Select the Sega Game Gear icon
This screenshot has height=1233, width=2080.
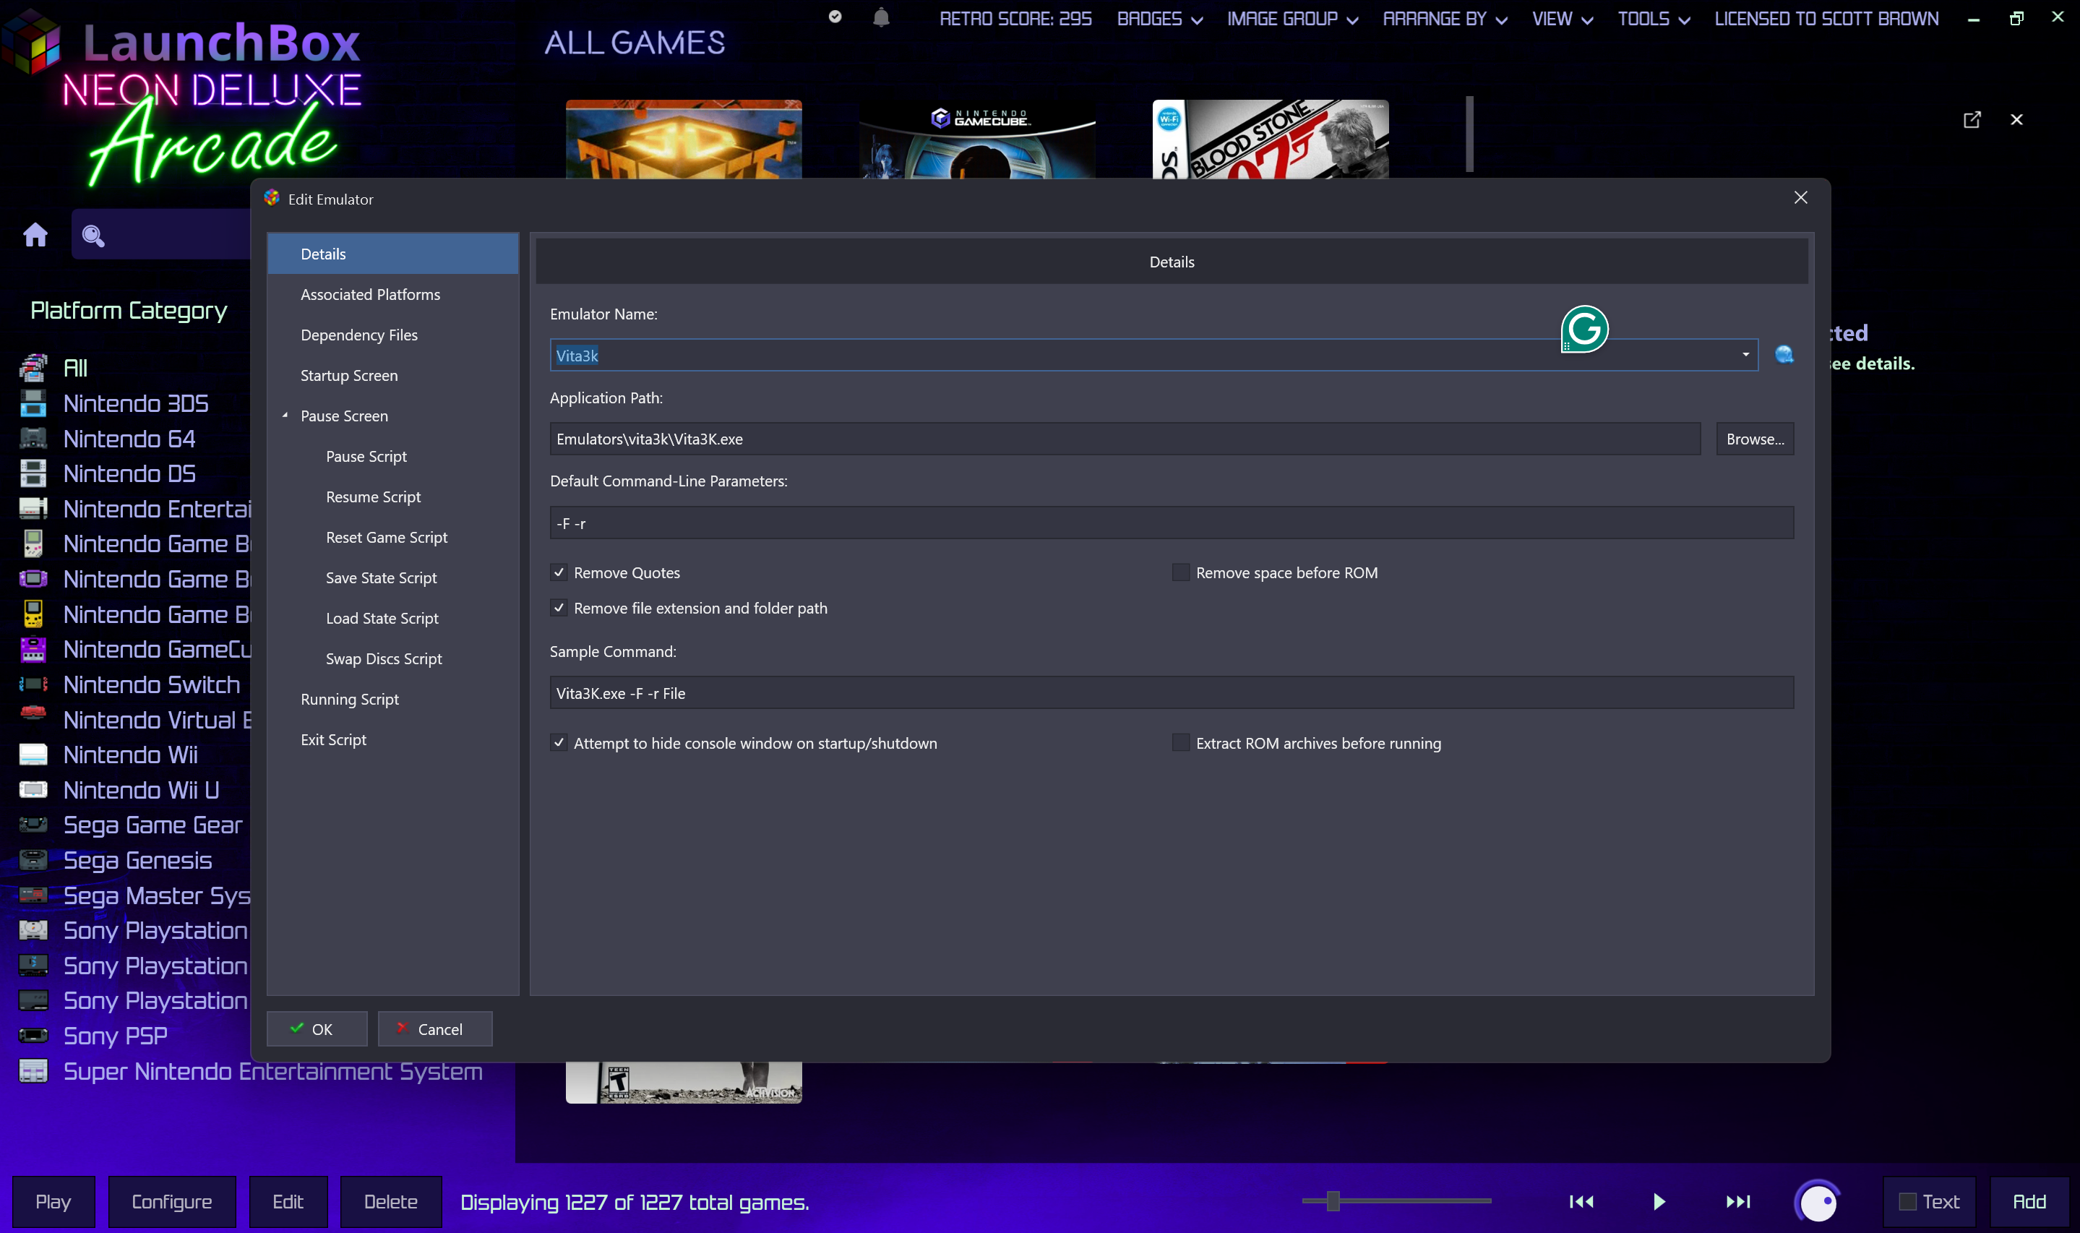[33, 824]
